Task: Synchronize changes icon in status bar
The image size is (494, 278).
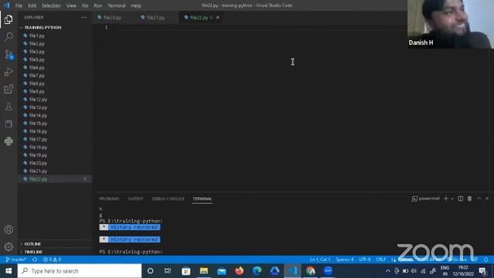Action: [x=35, y=259]
